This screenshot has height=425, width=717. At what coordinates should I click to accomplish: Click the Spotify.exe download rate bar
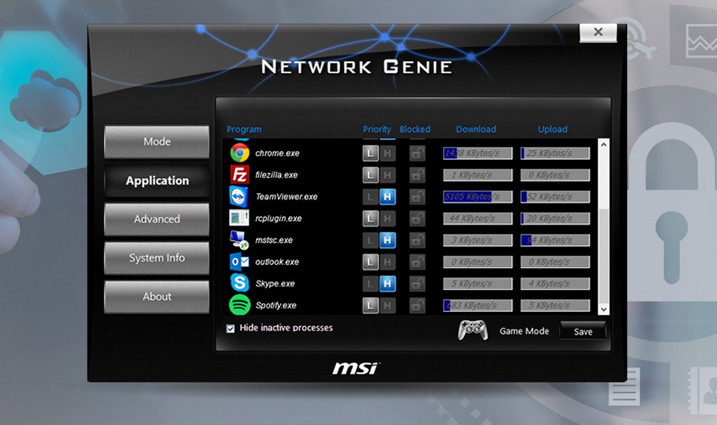coord(478,305)
